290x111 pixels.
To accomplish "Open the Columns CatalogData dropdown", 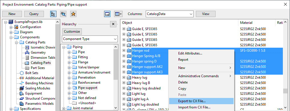I will point(169,14).
